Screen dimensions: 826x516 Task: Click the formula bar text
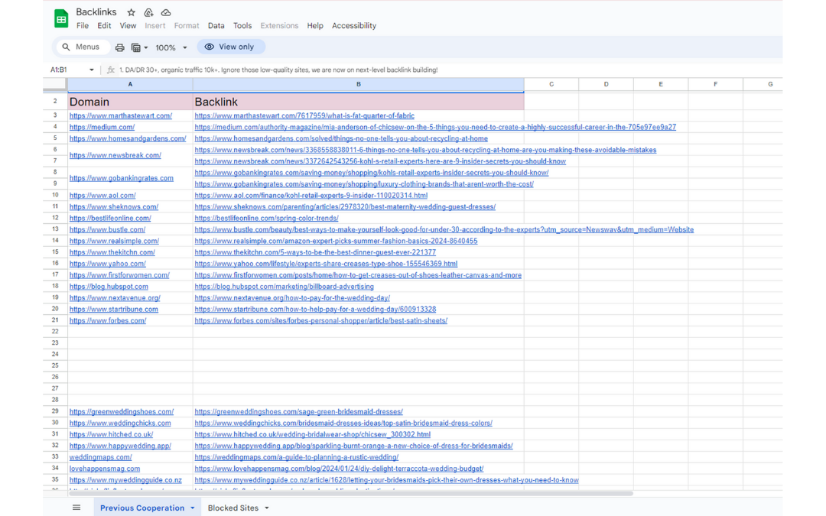tap(278, 70)
